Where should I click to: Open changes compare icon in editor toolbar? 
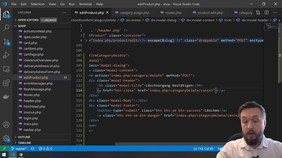tap(258, 13)
